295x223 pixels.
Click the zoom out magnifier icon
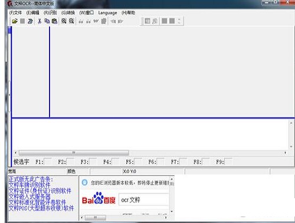tap(71, 21)
